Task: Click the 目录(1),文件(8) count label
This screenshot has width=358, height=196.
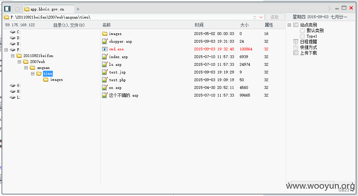Action: [69, 25]
